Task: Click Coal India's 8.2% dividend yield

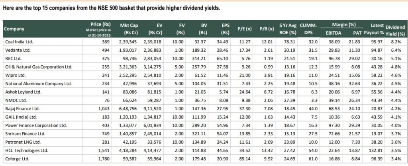Action: pos(400,41)
